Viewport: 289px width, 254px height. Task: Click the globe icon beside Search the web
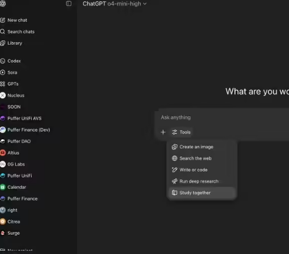coord(174,158)
